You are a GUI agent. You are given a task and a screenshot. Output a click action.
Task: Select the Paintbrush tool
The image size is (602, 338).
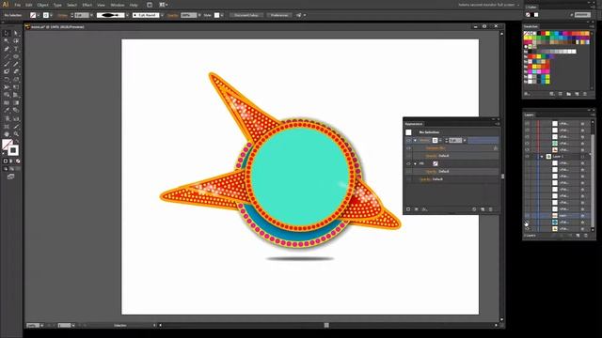[7, 64]
